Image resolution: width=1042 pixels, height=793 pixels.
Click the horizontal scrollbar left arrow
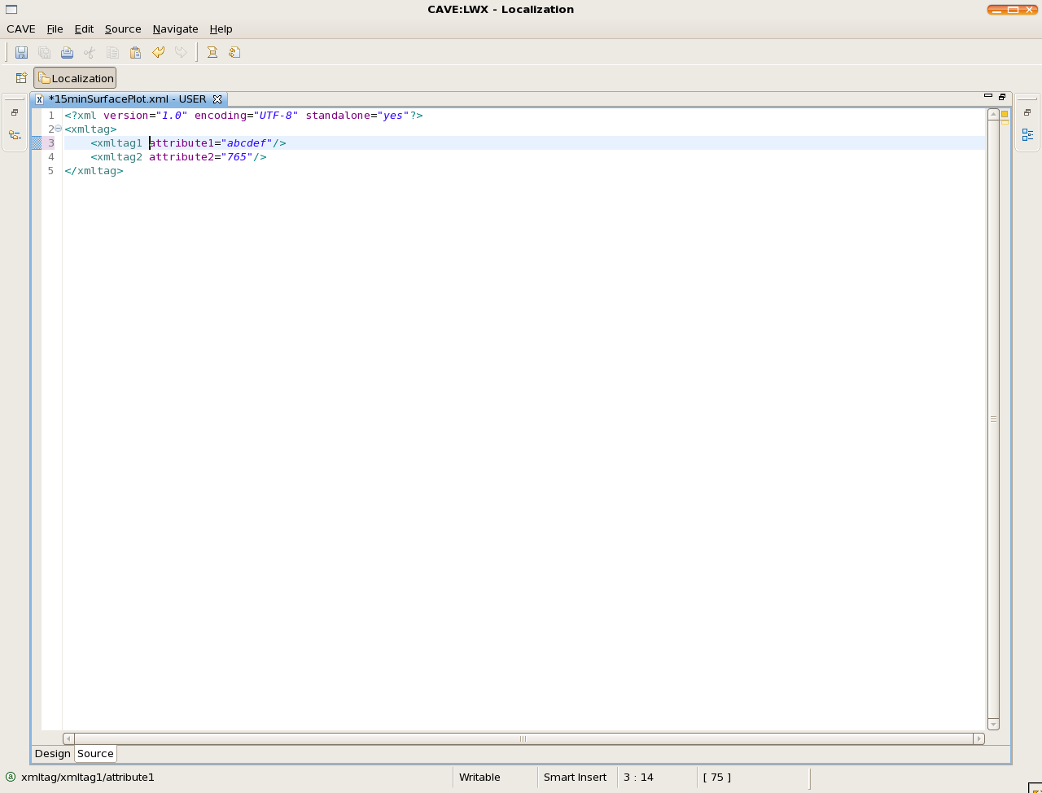coord(69,739)
